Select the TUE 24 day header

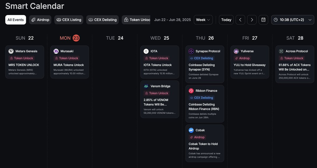pos(115,38)
